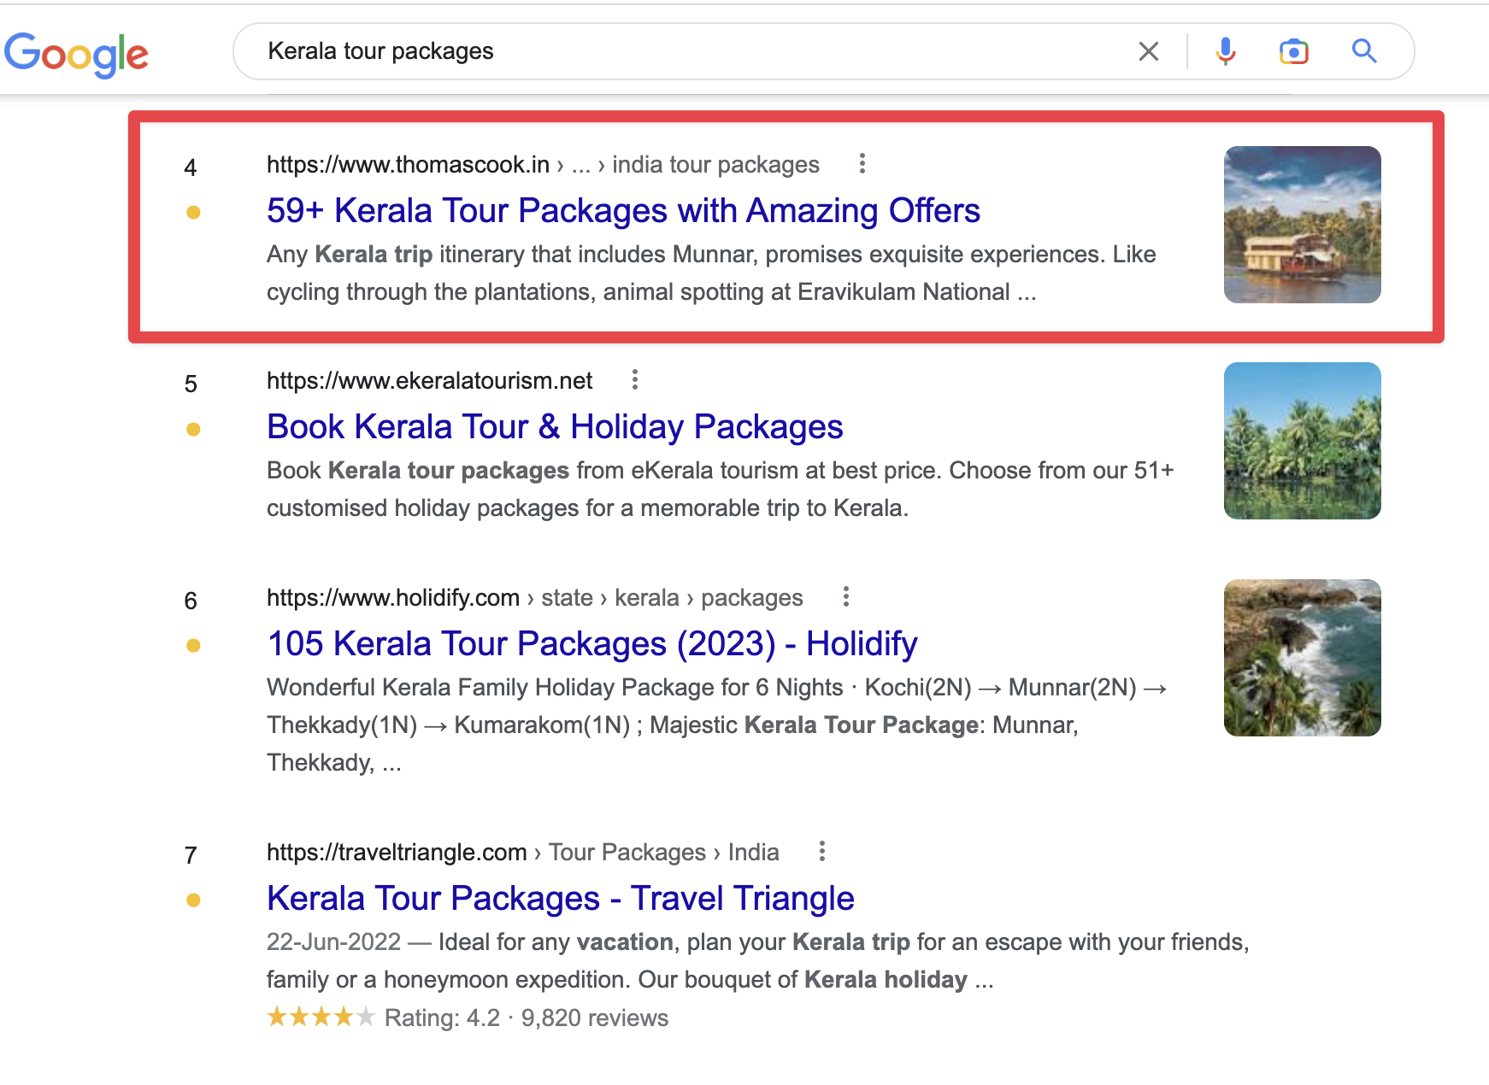Click the thomascook.in URL breadcrumb

click(408, 164)
